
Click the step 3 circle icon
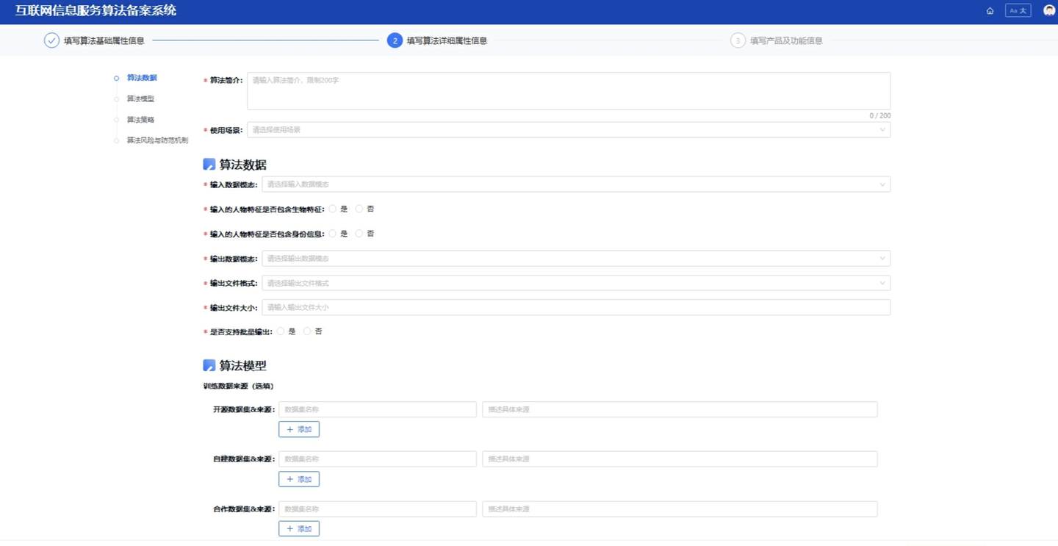pos(738,40)
